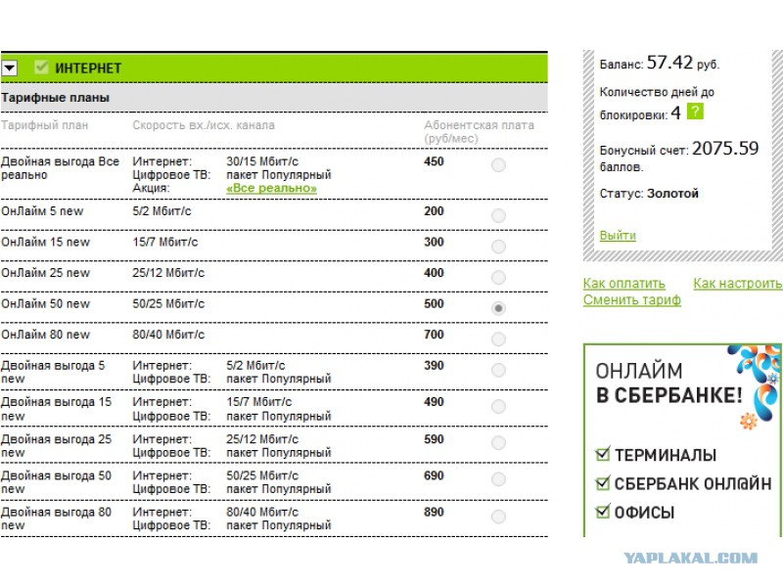Select Двойная выгода 50 new radio

click(x=498, y=479)
